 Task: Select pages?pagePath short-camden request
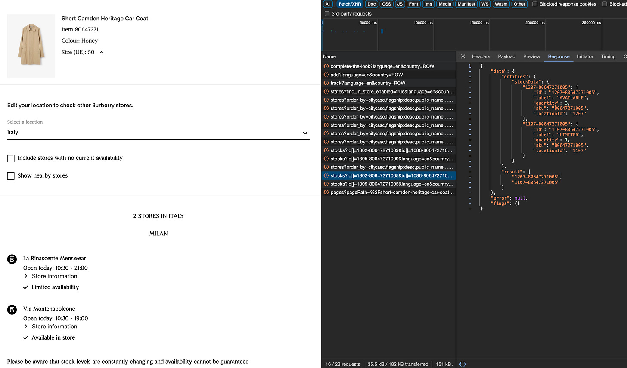pyautogui.click(x=388, y=192)
